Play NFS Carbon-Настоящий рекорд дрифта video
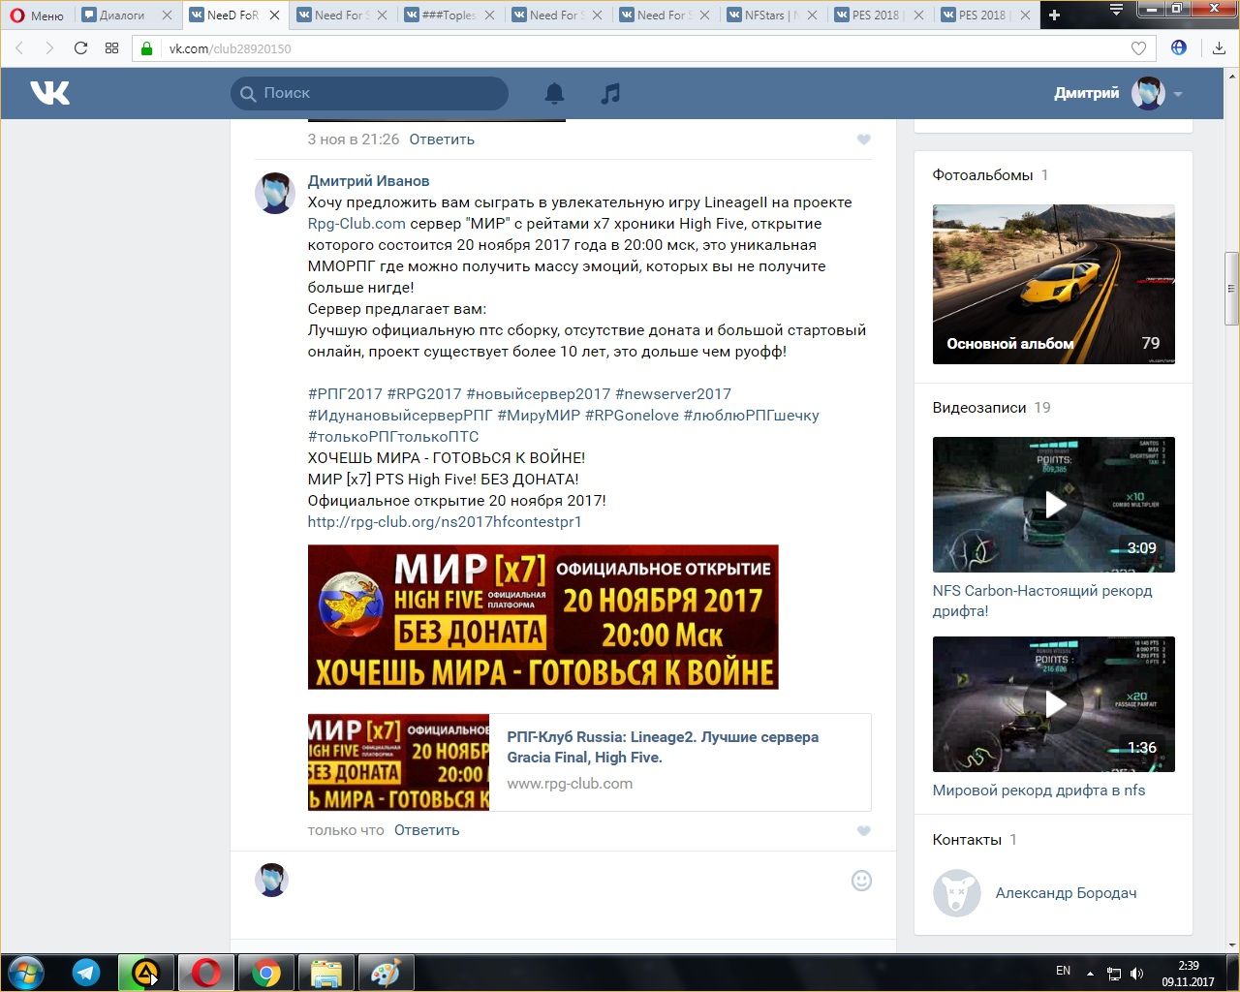1240x992 pixels. tap(1054, 505)
